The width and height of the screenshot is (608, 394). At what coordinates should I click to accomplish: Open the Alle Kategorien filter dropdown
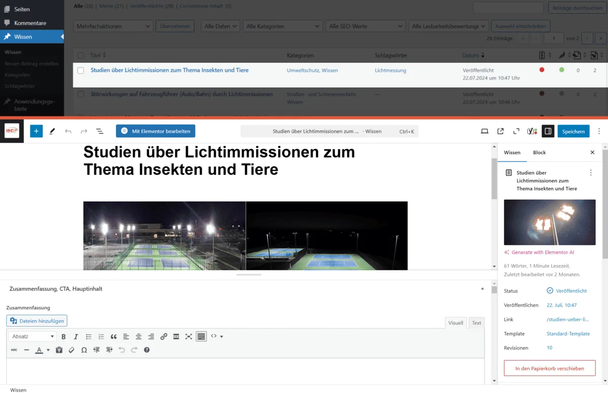click(283, 26)
